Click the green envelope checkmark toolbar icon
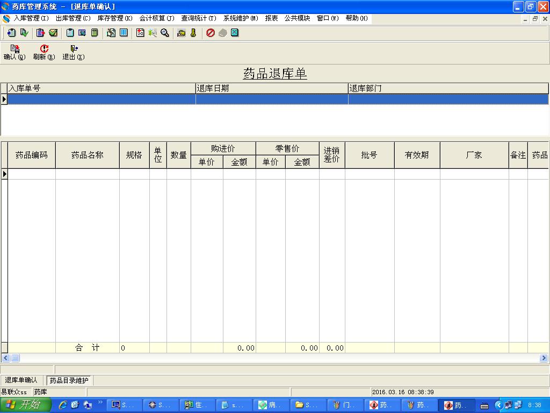Image resolution: width=550 pixels, height=413 pixels. [x=53, y=33]
